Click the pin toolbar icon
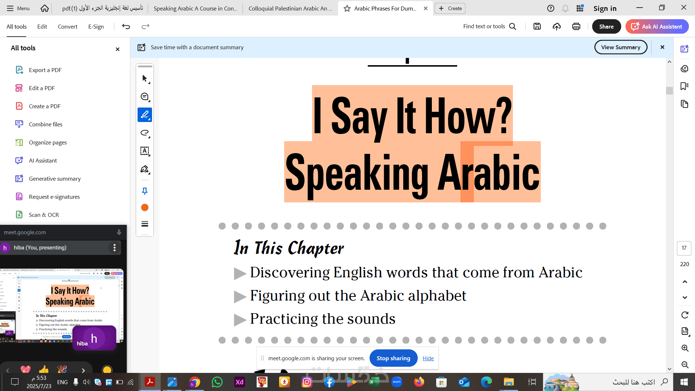695x391 pixels. tap(145, 191)
